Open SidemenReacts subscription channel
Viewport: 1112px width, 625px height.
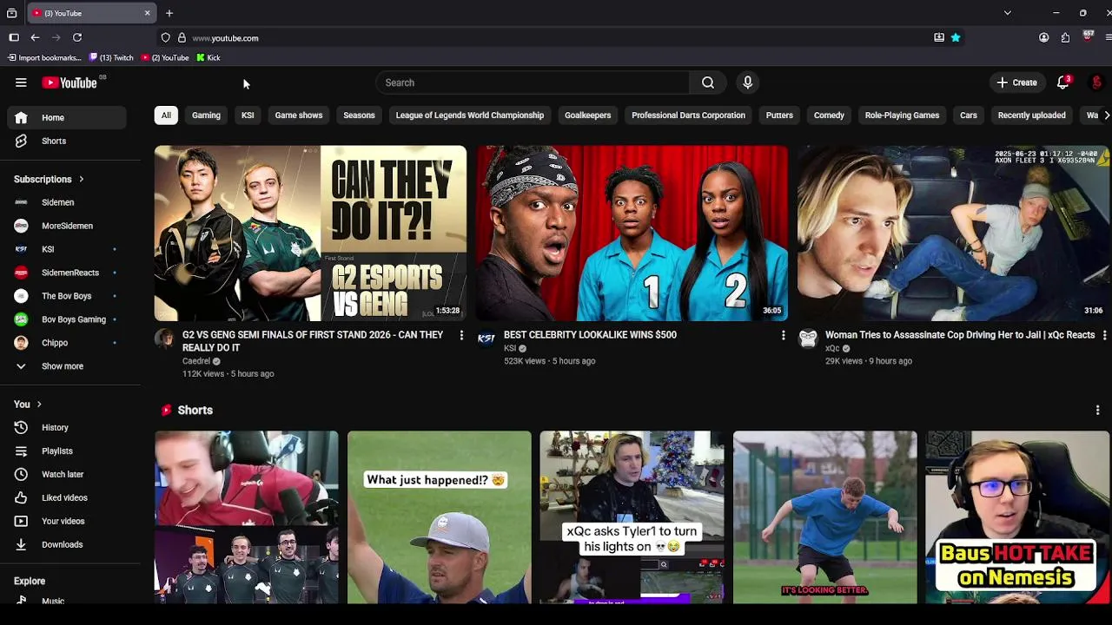click(x=71, y=273)
